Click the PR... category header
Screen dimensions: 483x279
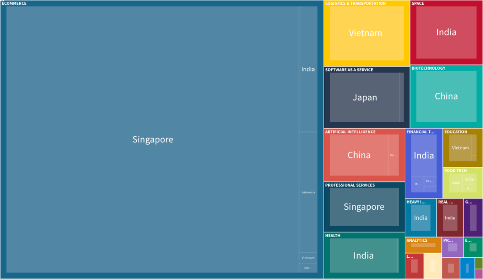(x=448, y=240)
